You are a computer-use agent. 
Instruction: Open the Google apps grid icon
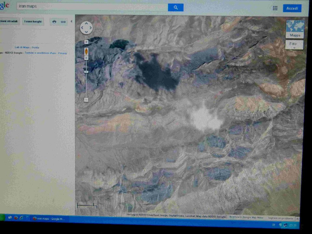click(x=275, y=8)
